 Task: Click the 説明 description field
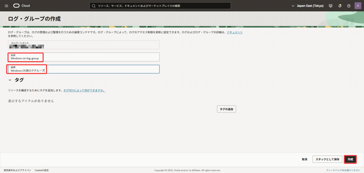click(84, 69)
